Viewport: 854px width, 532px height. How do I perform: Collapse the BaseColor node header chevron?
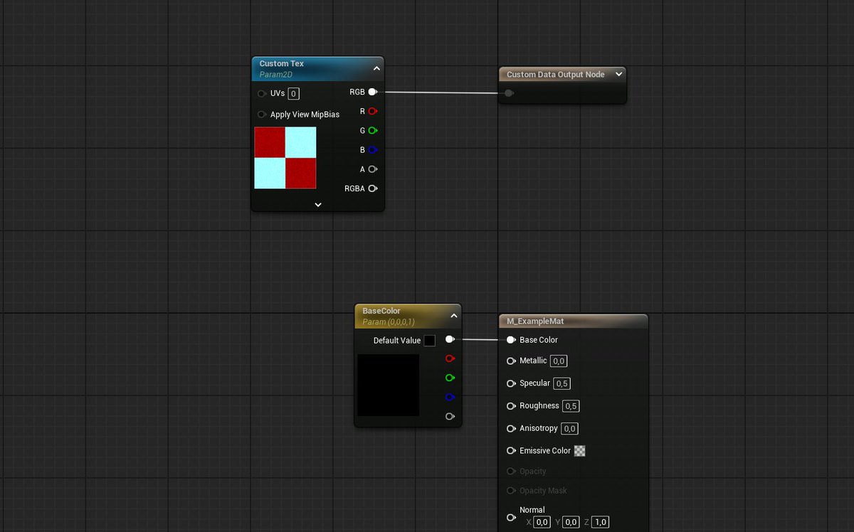pos(454,316)
